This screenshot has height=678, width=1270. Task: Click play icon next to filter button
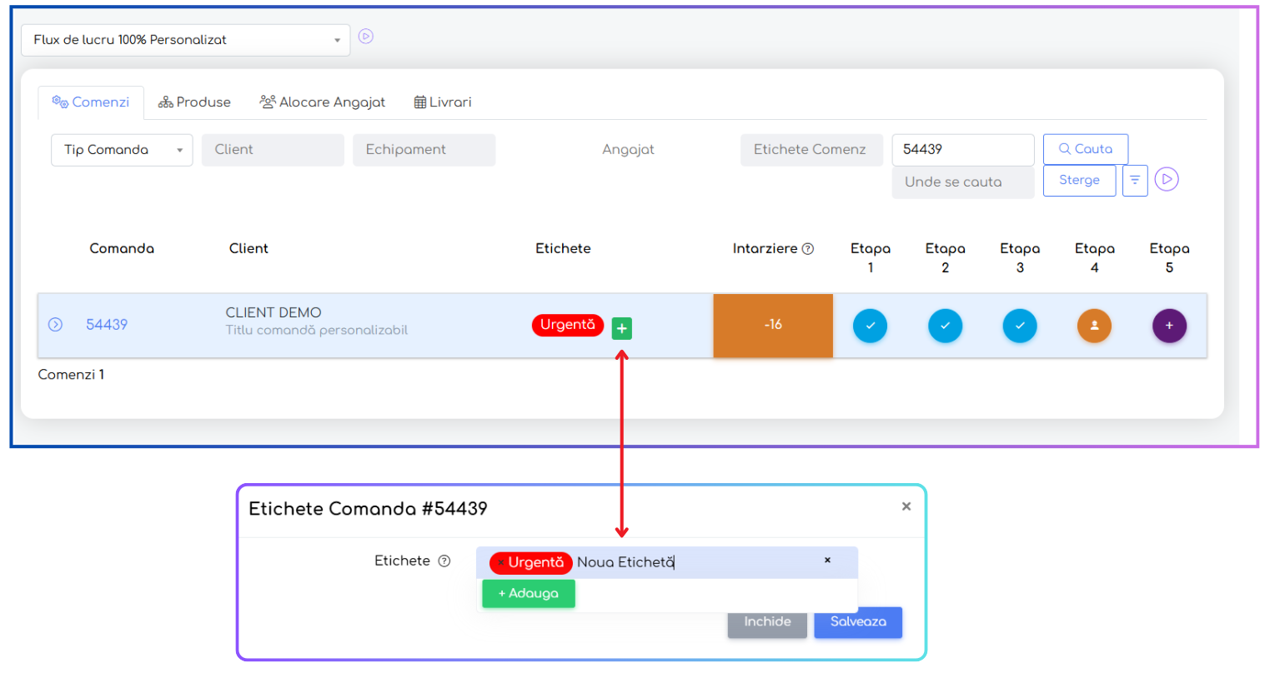click(x=1167, y=179)
